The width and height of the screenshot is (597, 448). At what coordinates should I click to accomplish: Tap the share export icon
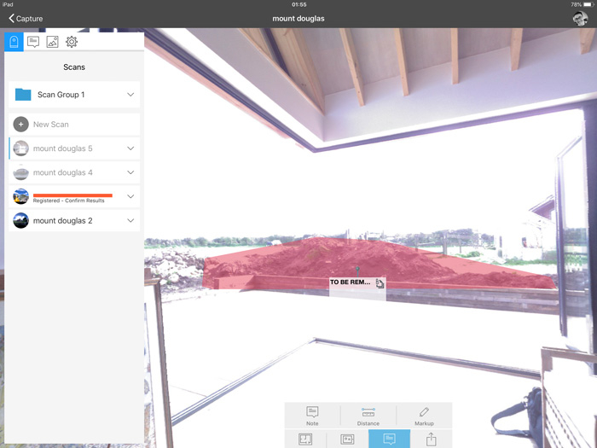pos(431,439)
